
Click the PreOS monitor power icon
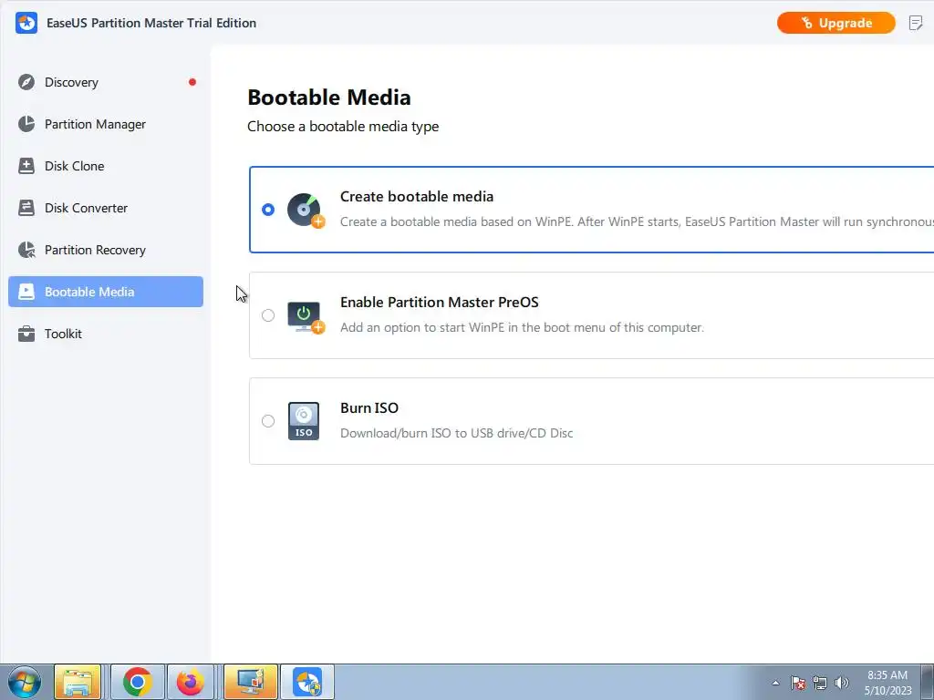pos(305,316)
